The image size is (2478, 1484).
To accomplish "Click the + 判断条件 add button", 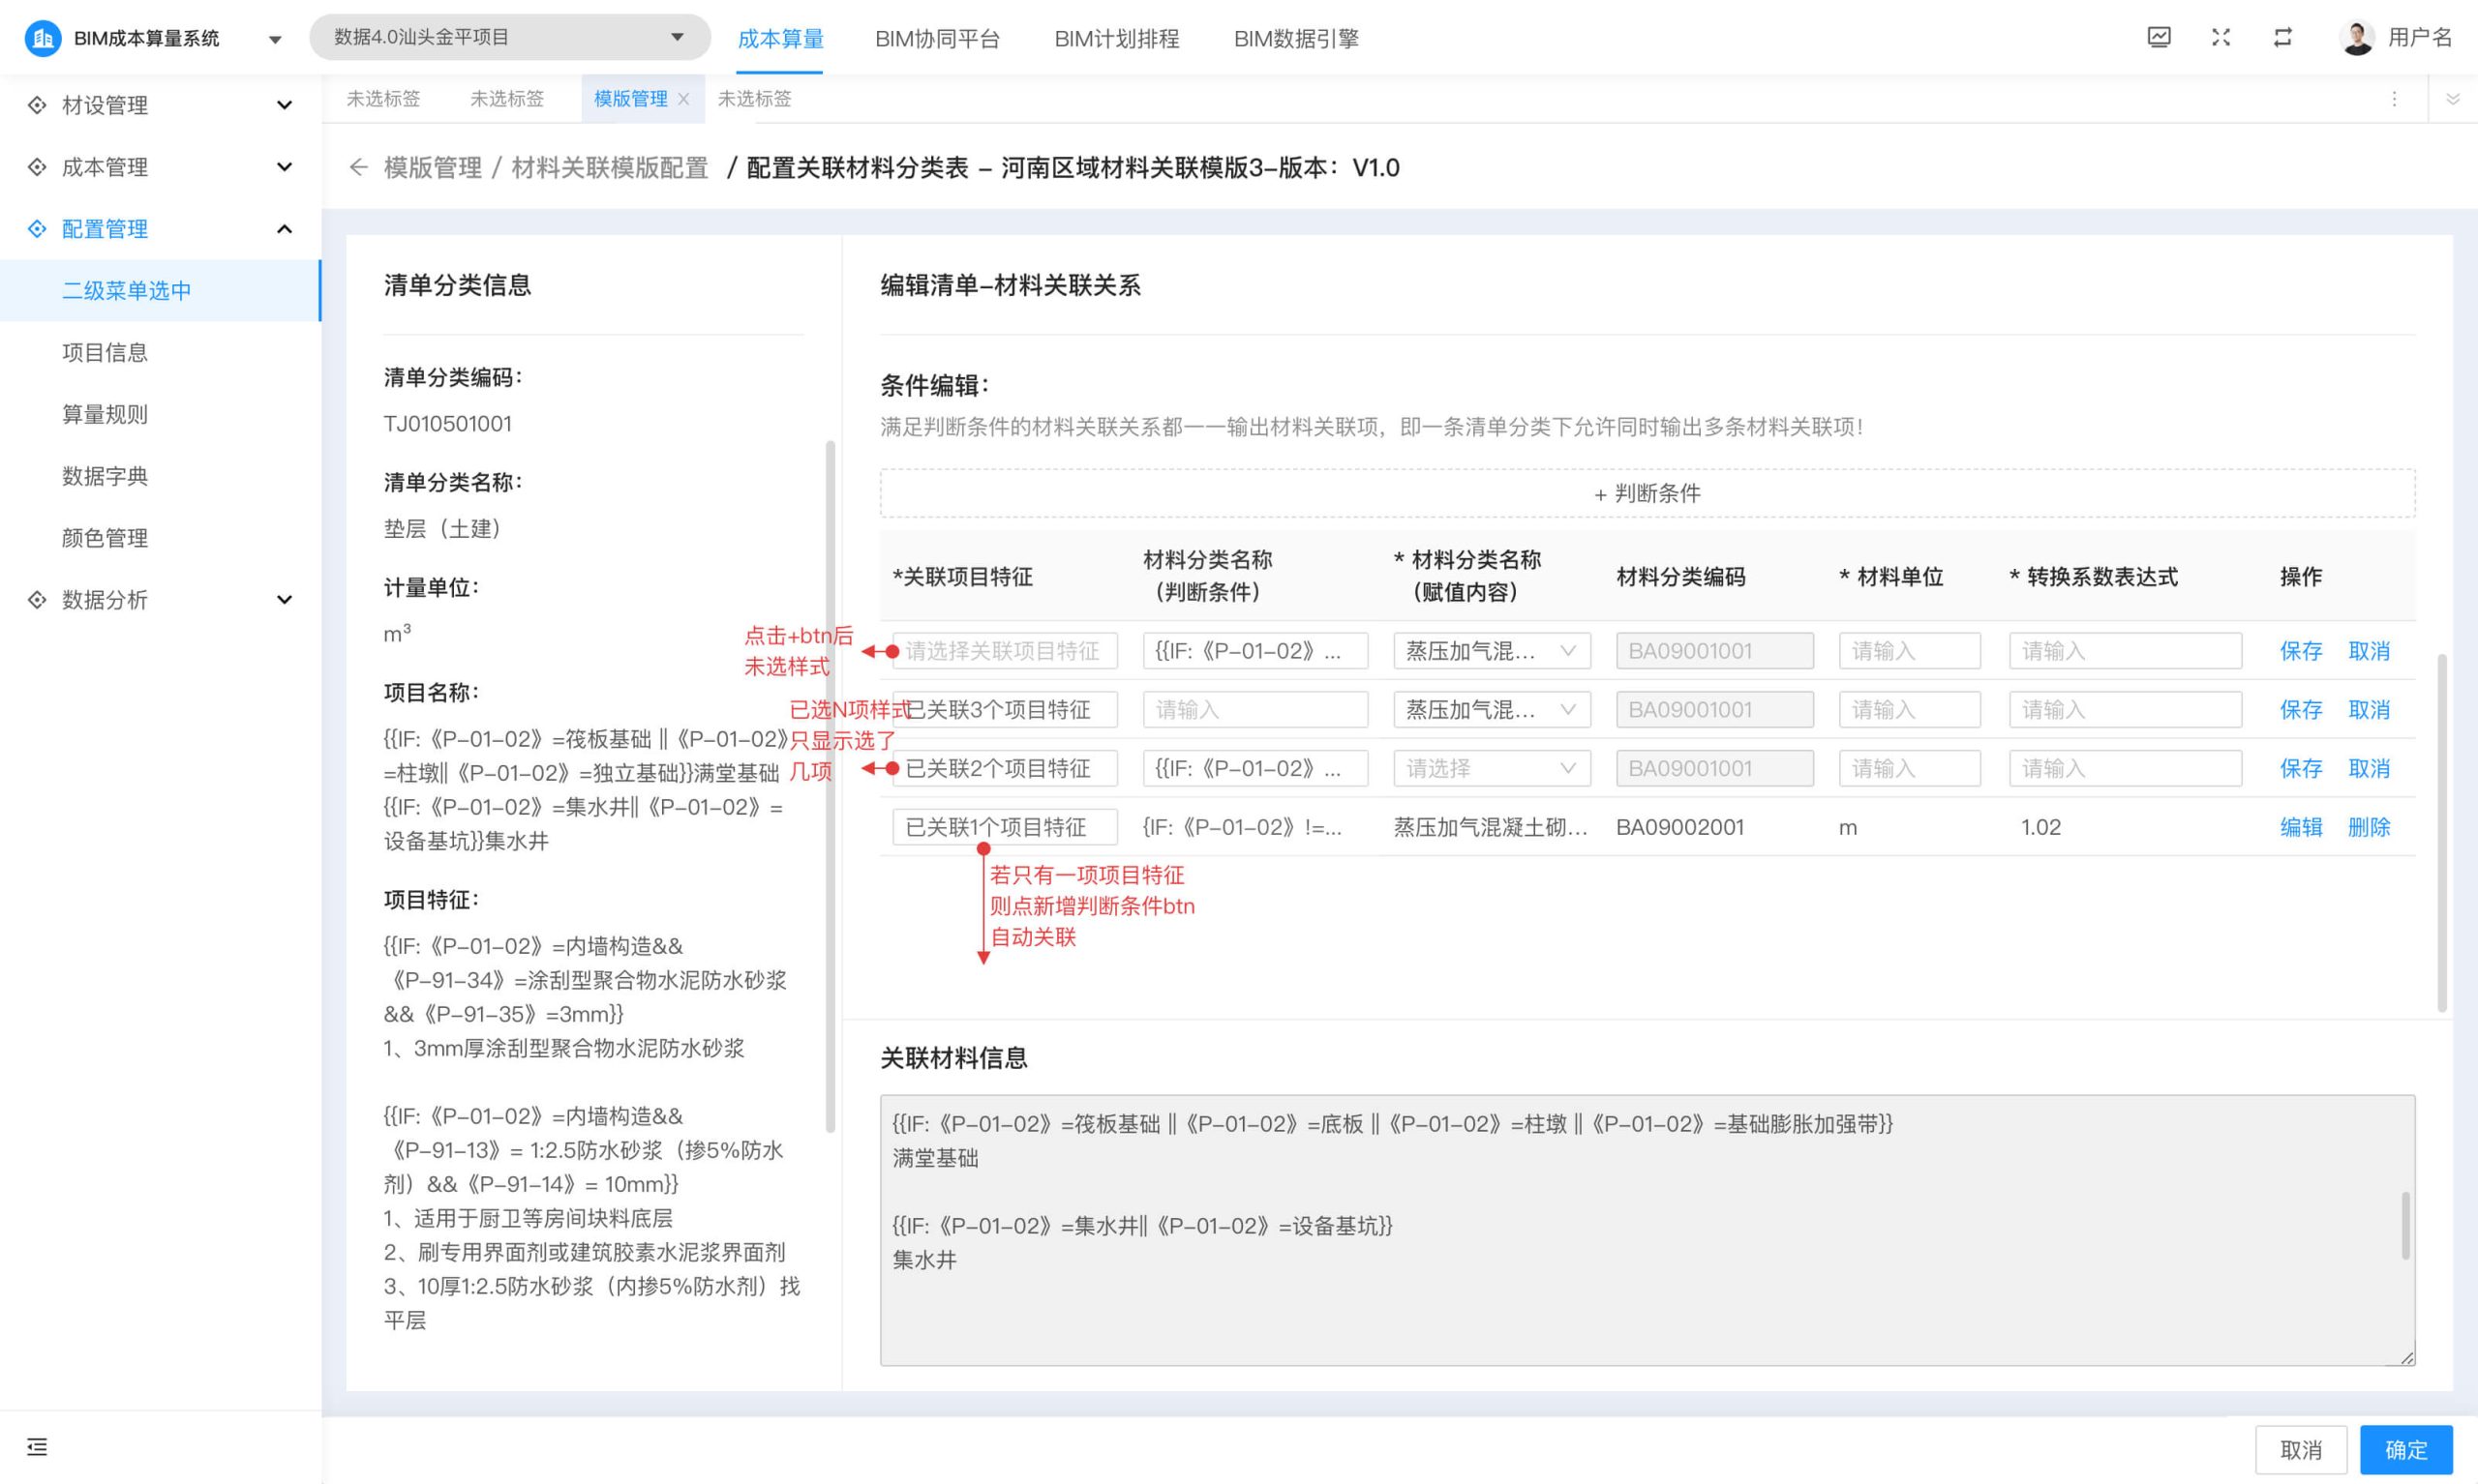I will [x=1647, y=493].
